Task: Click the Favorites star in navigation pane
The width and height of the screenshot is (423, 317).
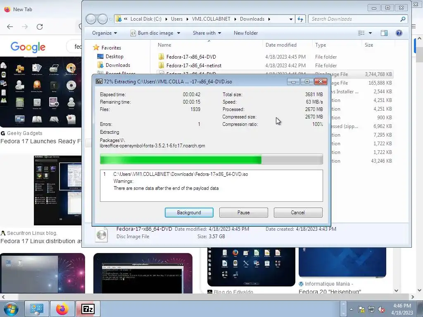Action: tap(96, 48)
